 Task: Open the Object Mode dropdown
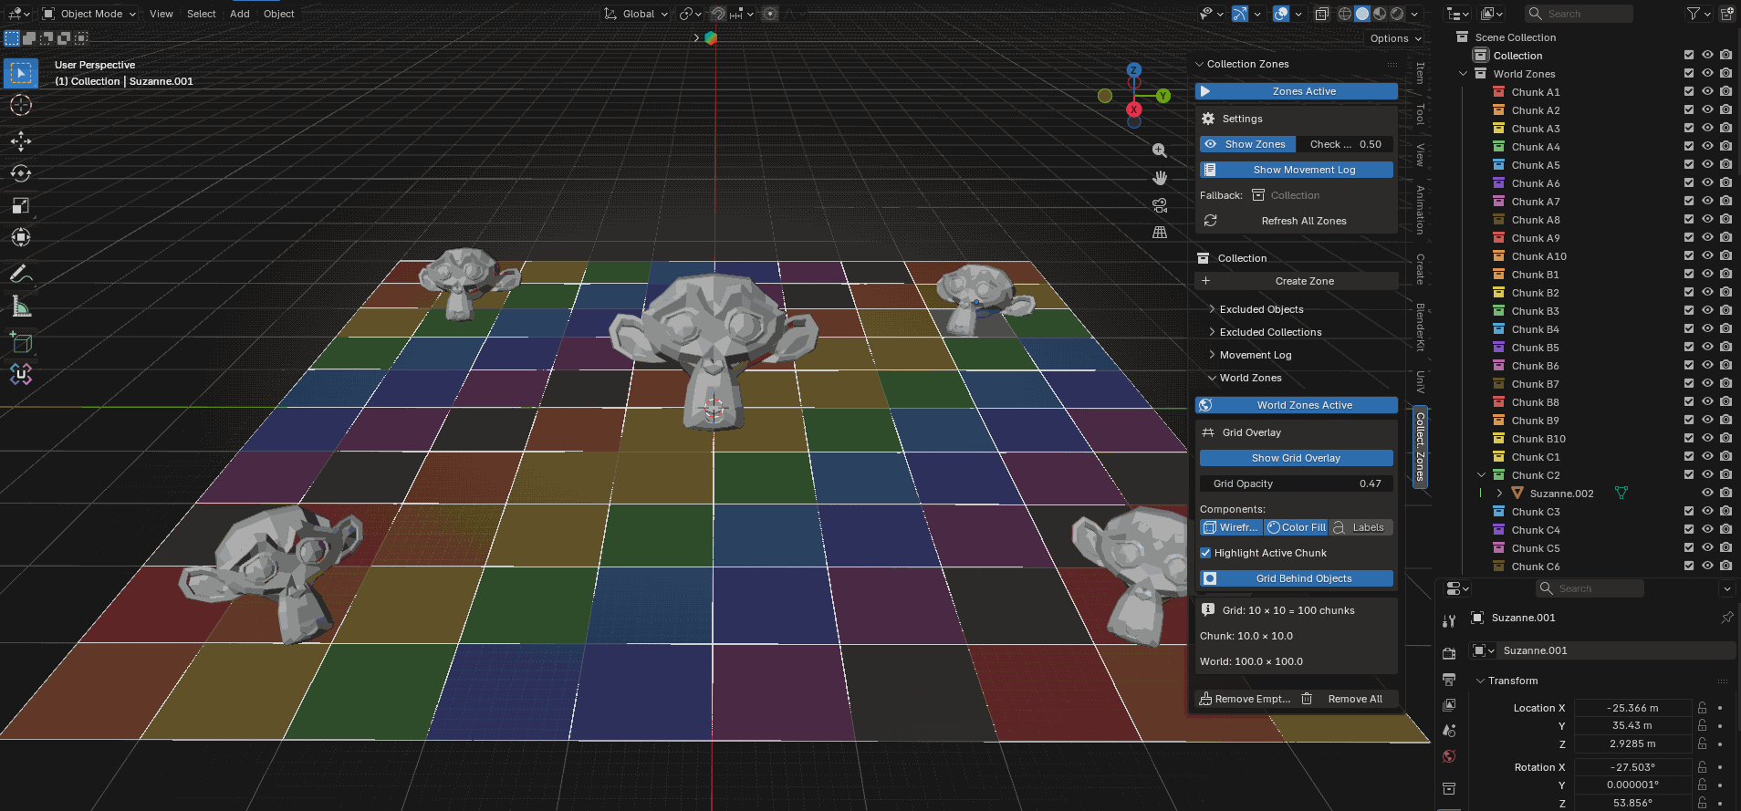(x=89, y=14)
